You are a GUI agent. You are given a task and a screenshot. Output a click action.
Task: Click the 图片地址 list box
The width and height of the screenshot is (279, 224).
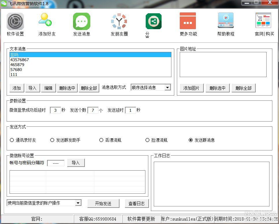[223, 64]
